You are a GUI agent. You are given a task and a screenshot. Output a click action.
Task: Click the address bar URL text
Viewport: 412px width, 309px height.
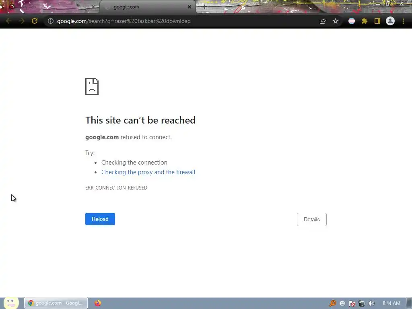tap(124, 21)
